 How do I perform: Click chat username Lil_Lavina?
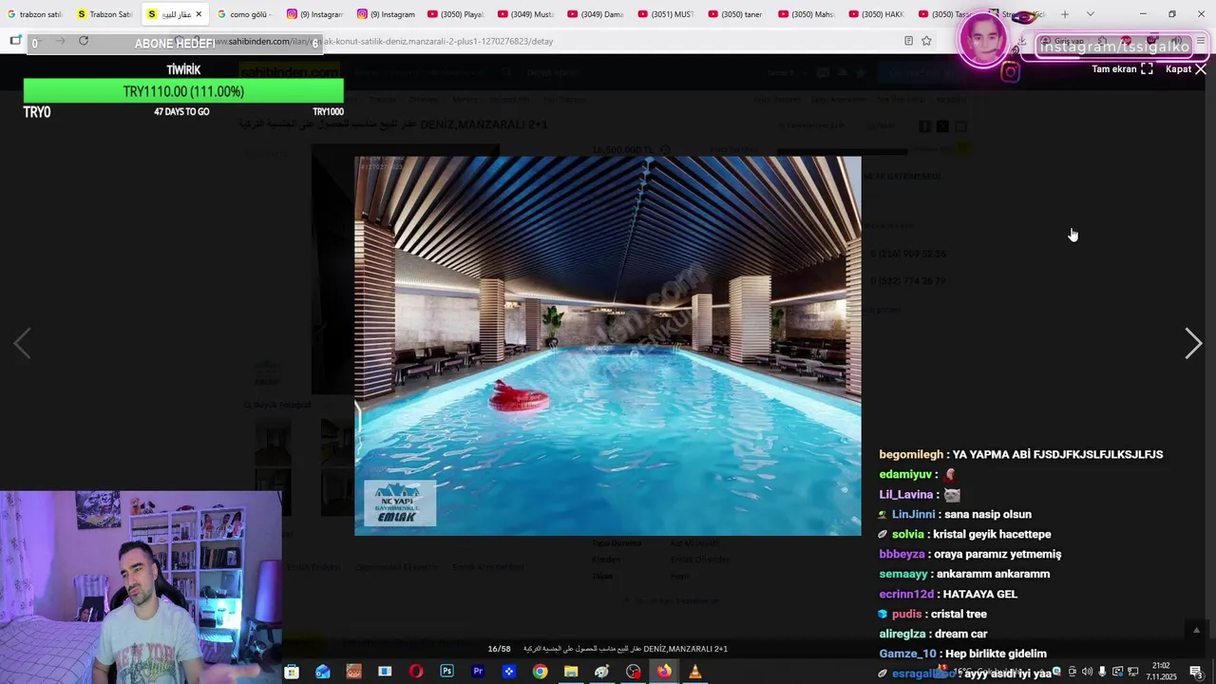click(906, 494)
